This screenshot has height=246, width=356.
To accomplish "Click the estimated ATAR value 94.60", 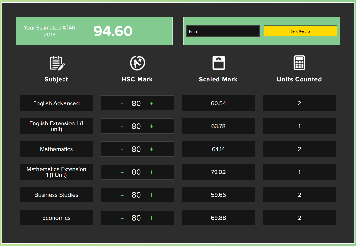I will click(113, 31).
